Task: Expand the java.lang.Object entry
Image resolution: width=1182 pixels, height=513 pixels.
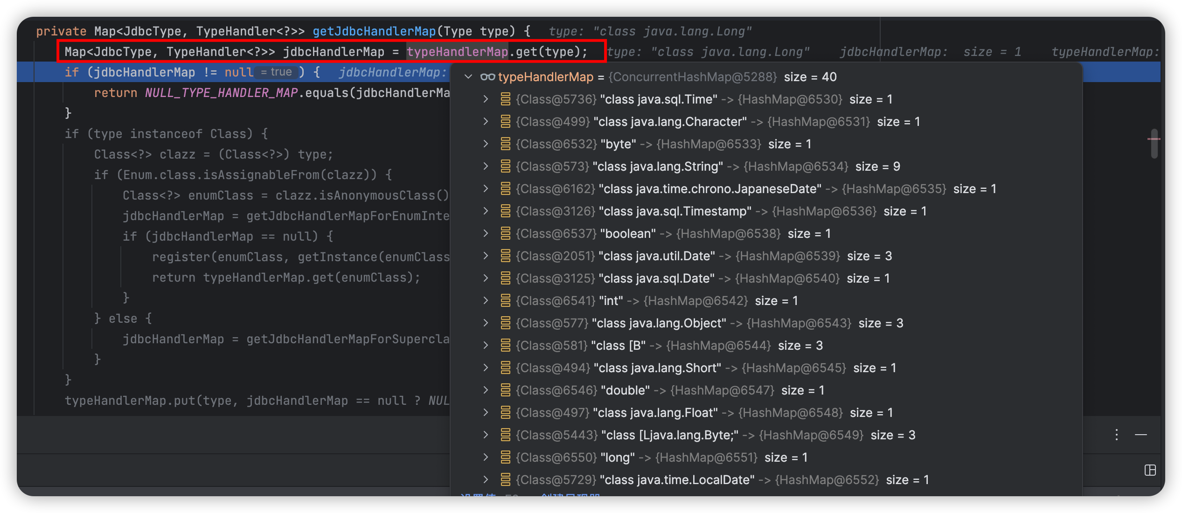Action: [486, 323]
